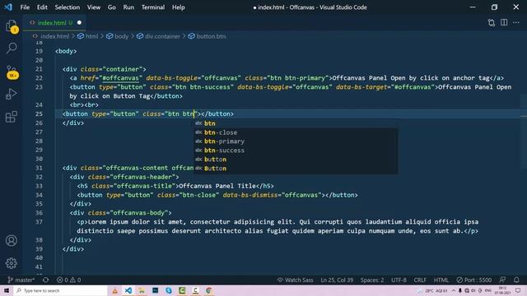Change language mode via HTML indicator

(x=441, y=280)
